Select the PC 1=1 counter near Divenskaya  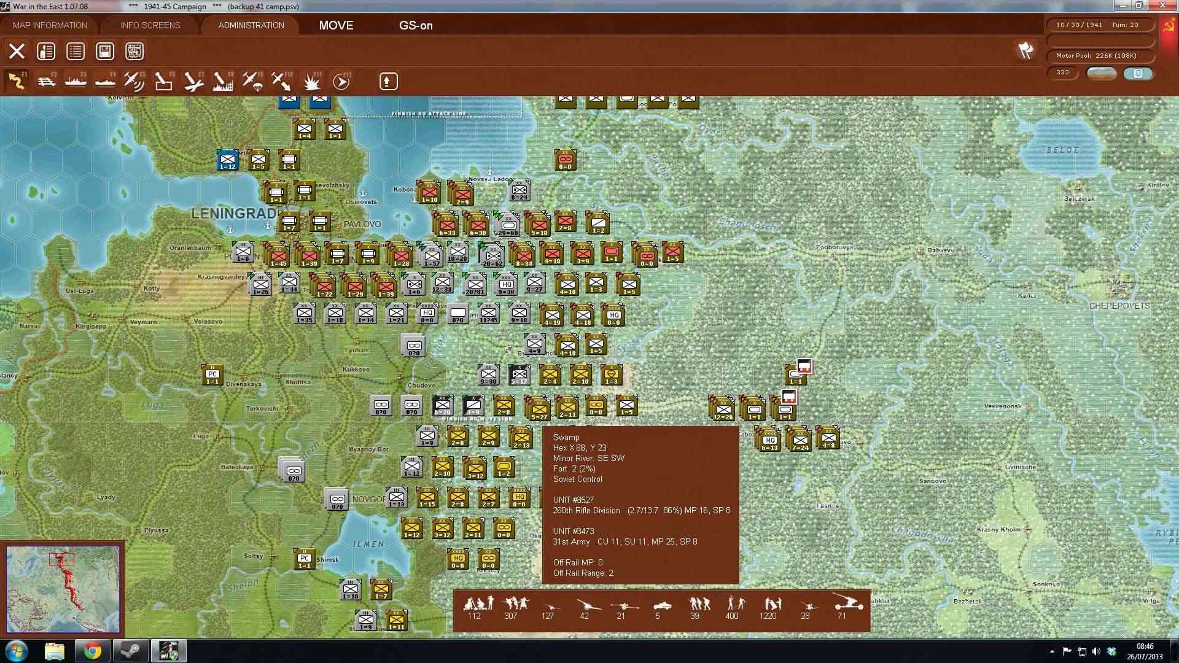click(x=212, y=374)
